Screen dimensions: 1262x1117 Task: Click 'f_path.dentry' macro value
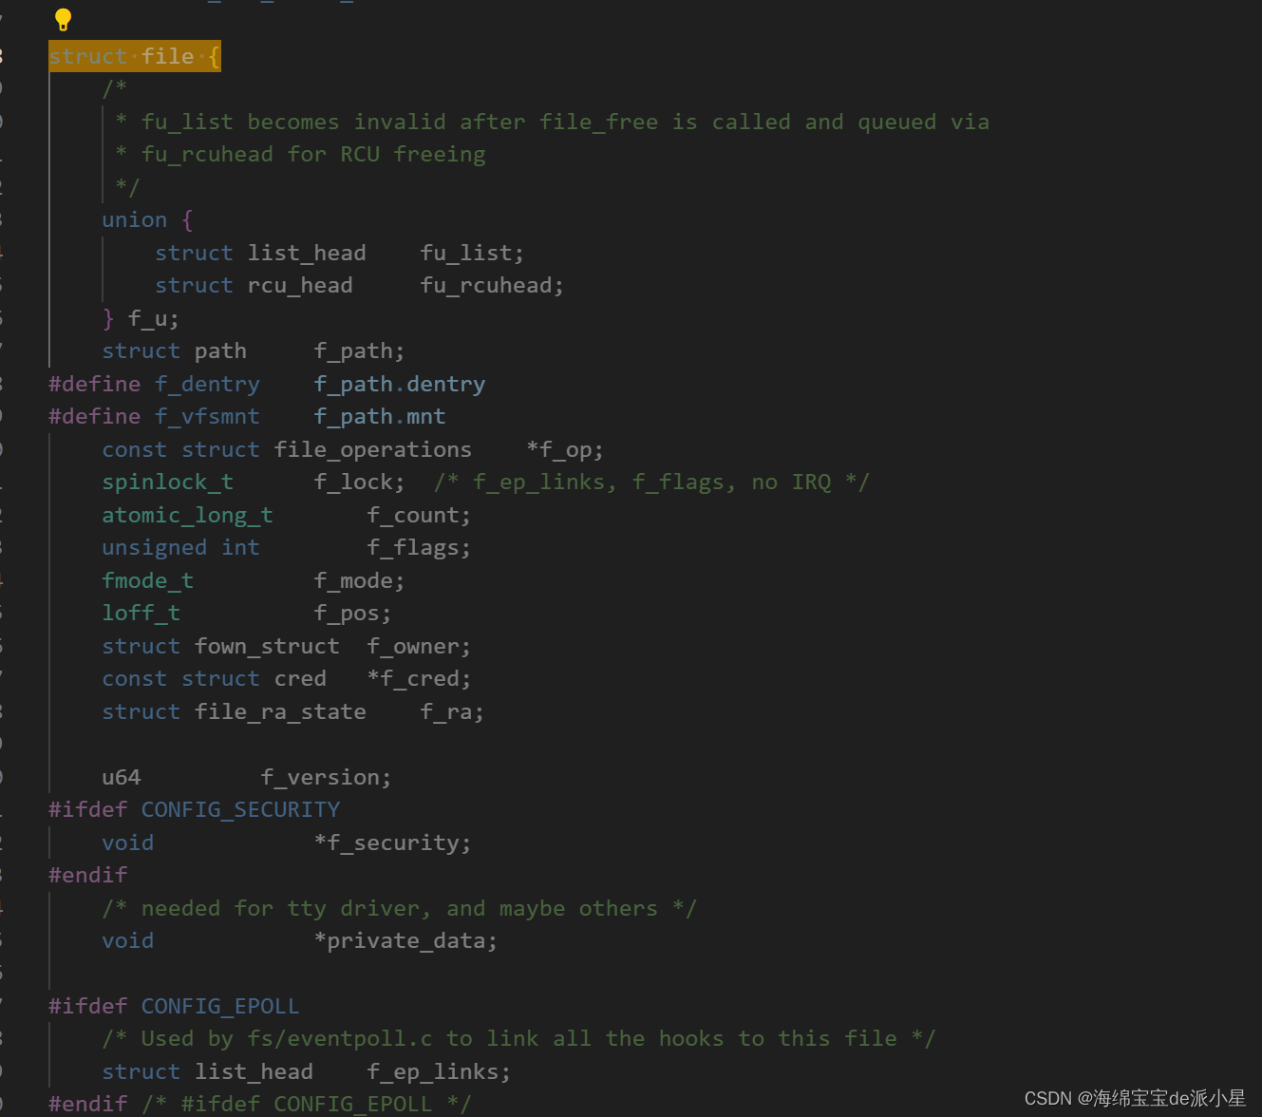tap(400, 384)
